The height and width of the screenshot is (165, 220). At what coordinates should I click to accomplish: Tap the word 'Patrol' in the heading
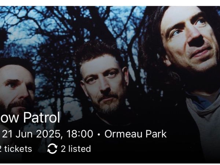(x=42, y=117)
